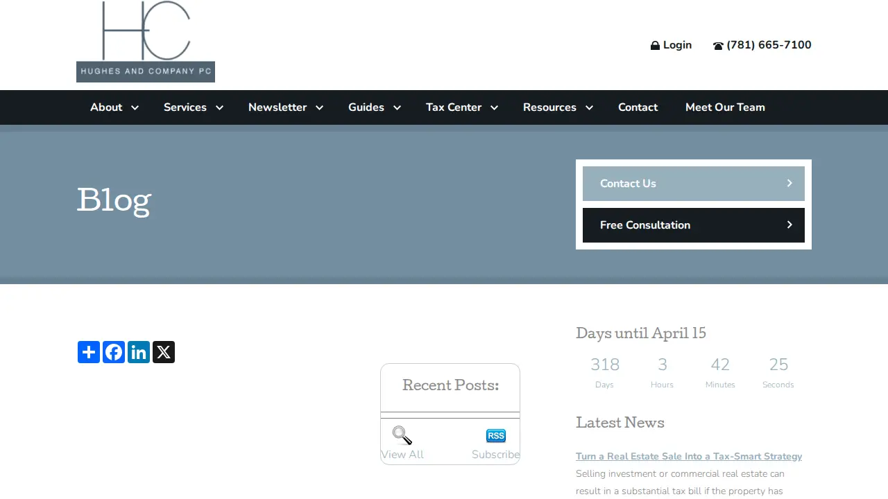
Task: Select the Newsletter navigation item
Action: pyautogui.click(x=277, y=107)
